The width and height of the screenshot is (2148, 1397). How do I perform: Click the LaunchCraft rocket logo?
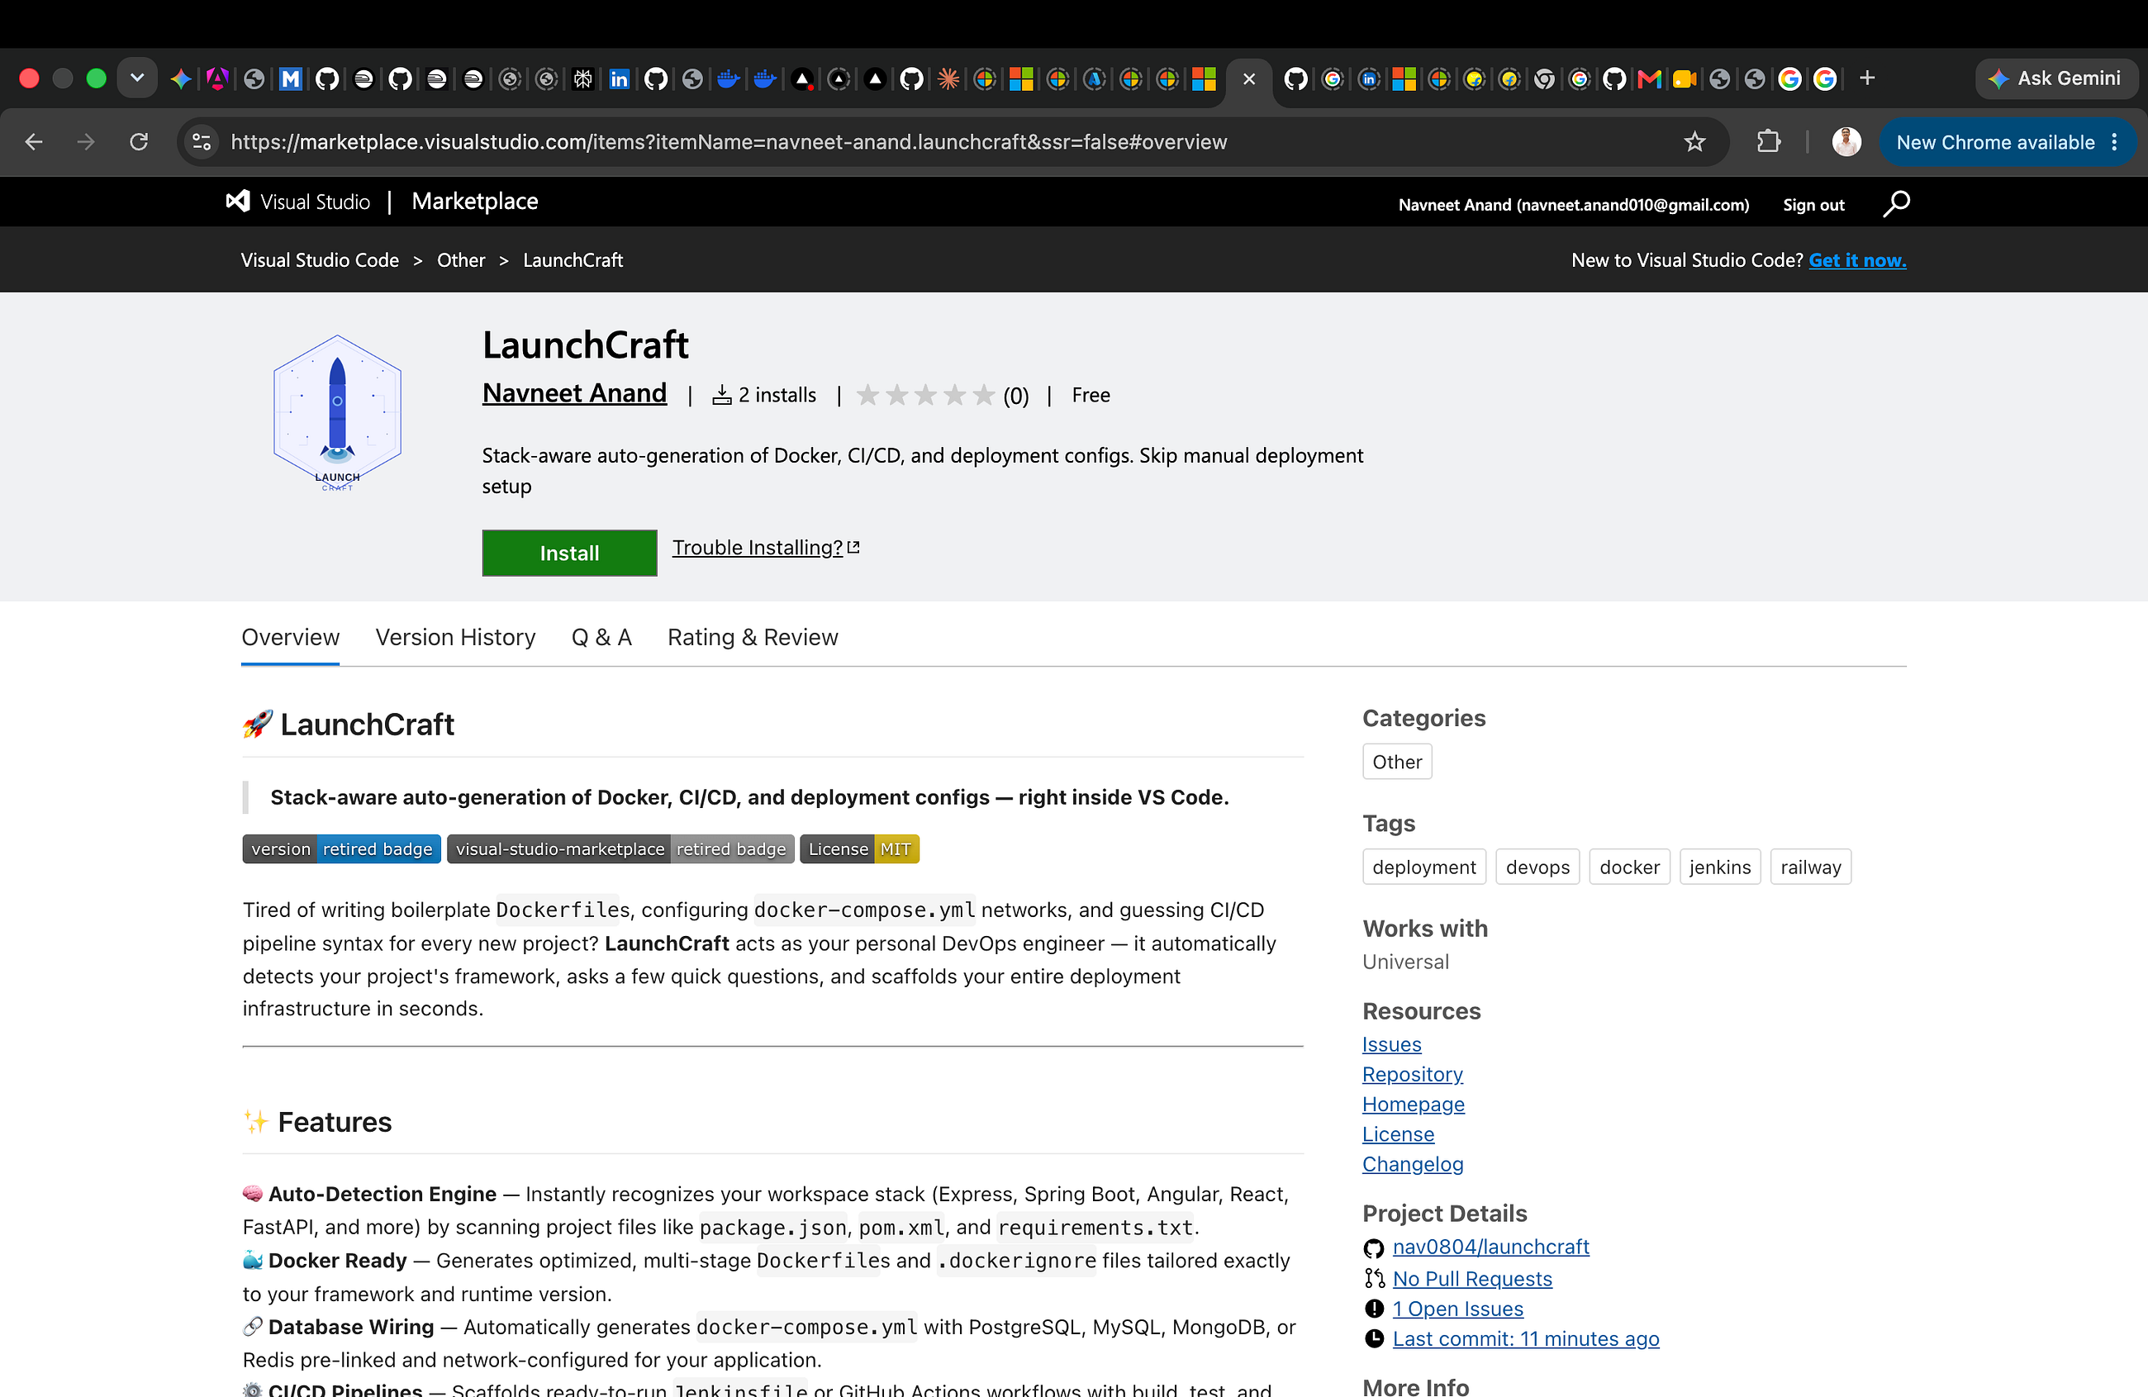point(336,412)
